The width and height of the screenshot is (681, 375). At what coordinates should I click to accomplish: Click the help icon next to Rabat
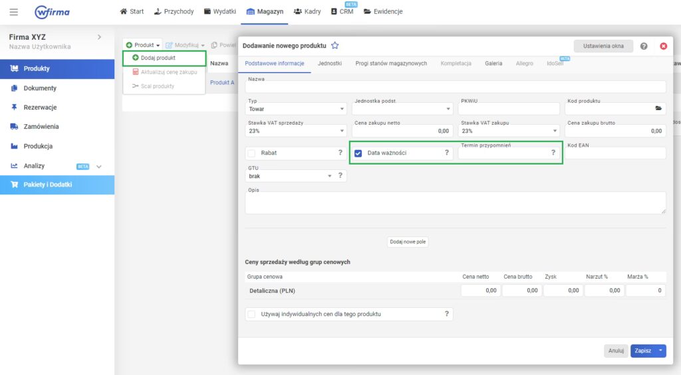click(340, 153)
